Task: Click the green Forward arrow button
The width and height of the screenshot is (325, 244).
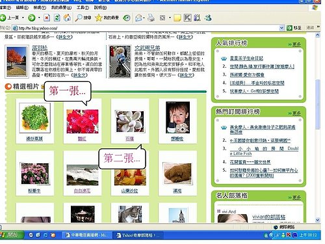Action: click(x=32, y=18)
